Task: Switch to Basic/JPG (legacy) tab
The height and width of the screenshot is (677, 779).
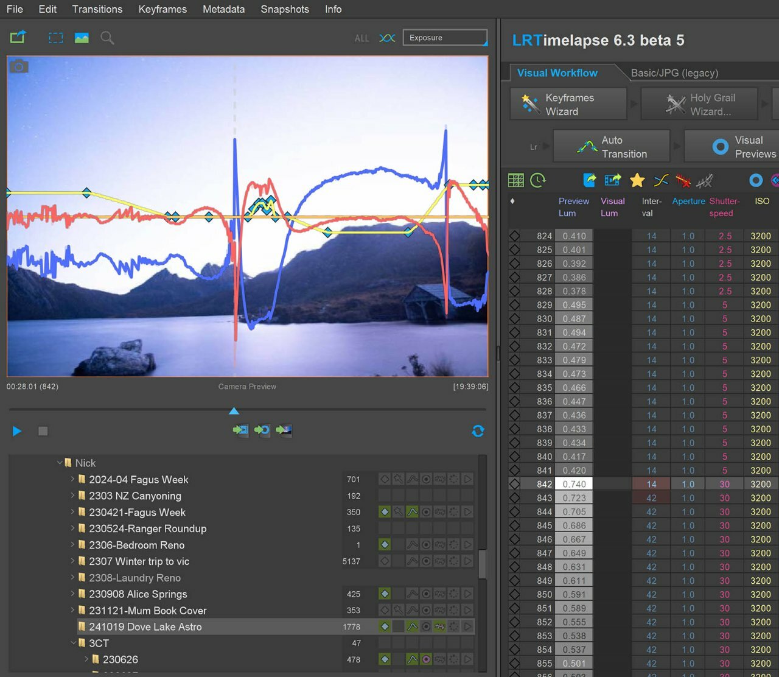Action: tap(674, 73)
